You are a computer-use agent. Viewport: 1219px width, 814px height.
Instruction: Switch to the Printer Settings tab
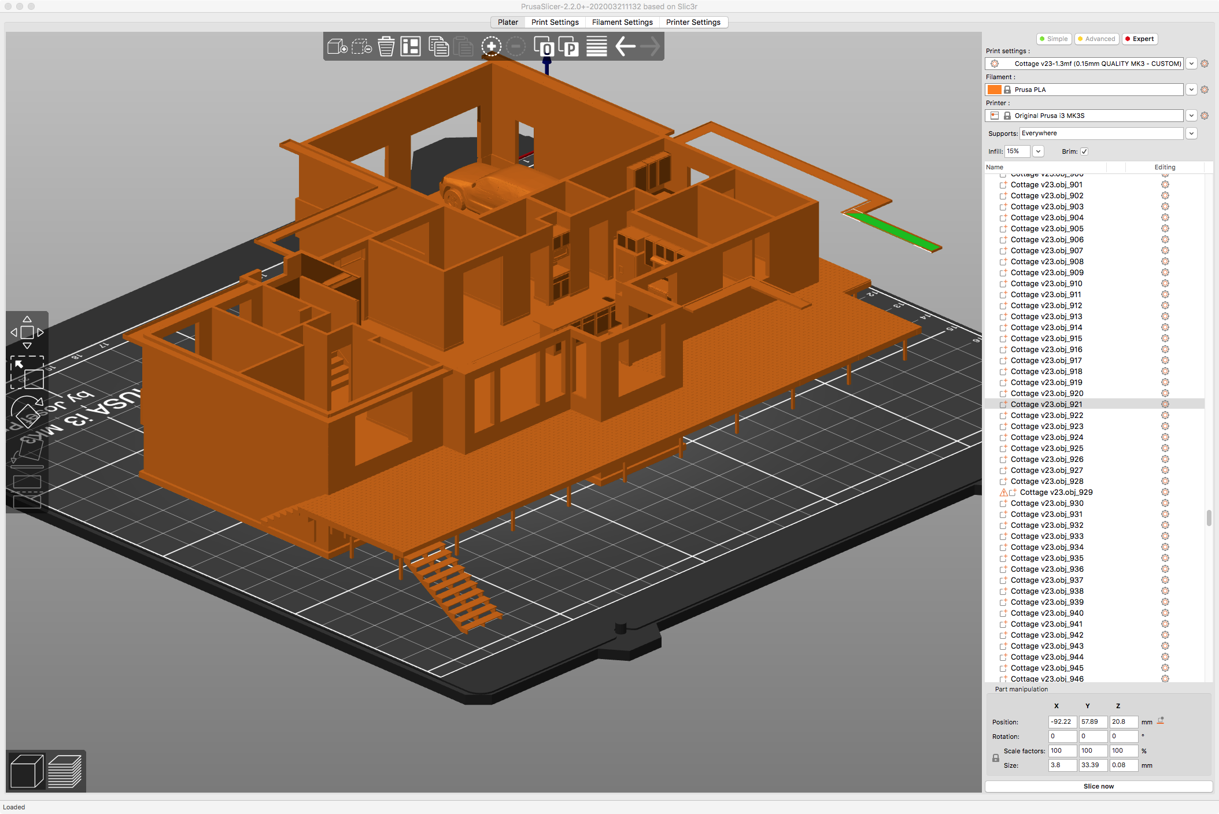693,22
